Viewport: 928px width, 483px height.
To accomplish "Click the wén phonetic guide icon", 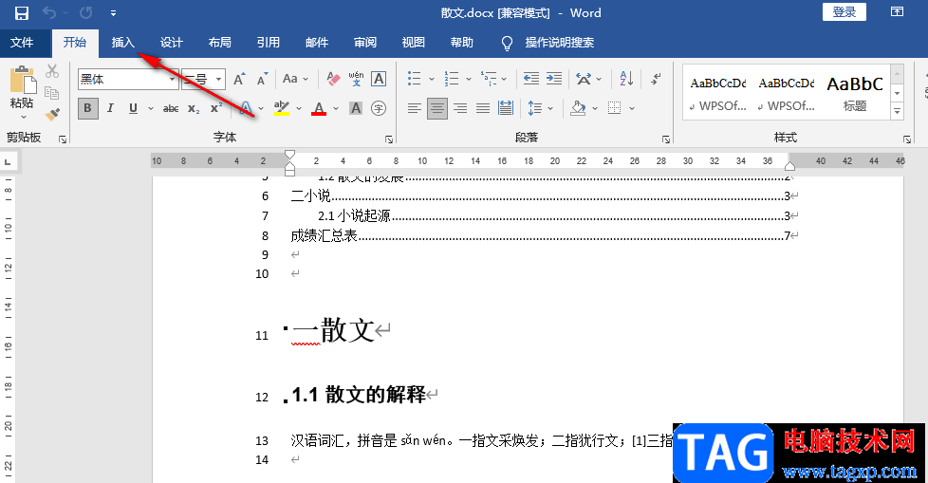I will [356, 79].
